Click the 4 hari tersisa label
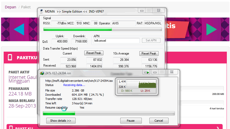The image size is (230, 129). click(217, 109)
